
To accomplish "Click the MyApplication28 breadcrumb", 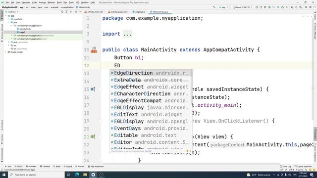I will click(x=10, y=7).
